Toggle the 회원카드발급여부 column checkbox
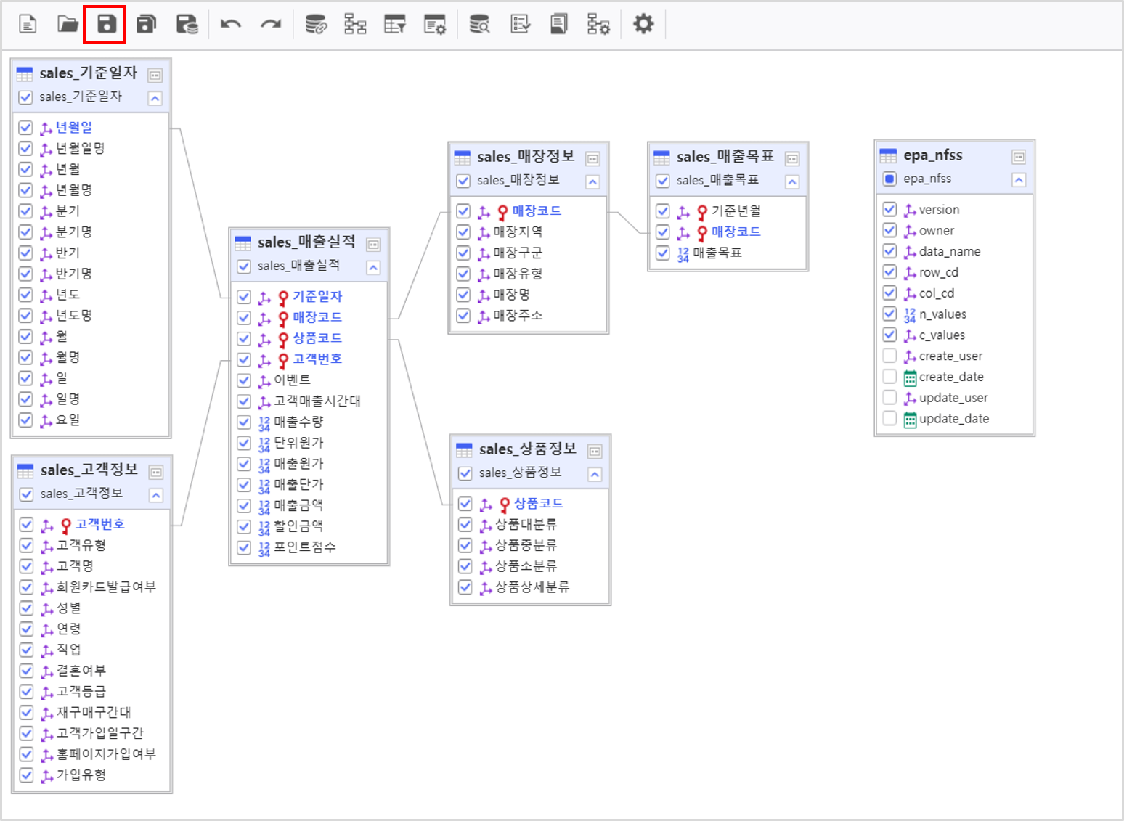The image size is (1124, 821). [x=27, y=587]
